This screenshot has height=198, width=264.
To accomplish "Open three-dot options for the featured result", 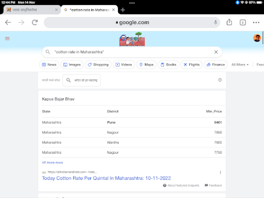I will click(220, 172).
